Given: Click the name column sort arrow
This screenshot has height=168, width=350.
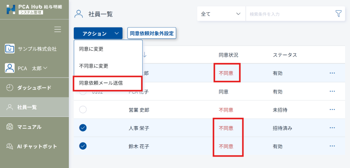Looking at the screenshot, I should (145, 55).
